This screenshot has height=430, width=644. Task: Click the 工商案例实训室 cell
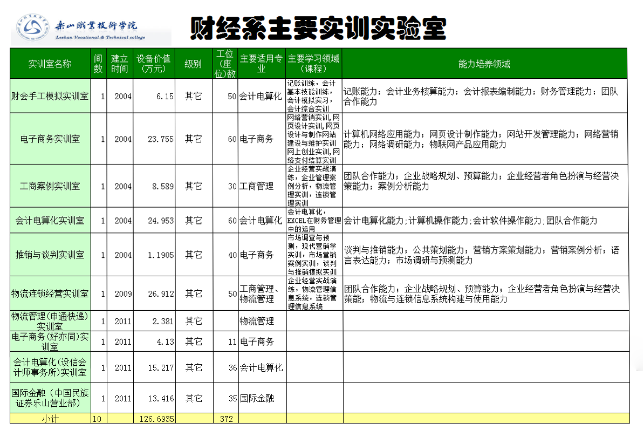50,186
